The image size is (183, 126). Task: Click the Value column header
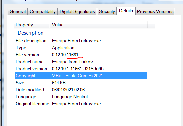pyautogui.click(x=99, y=25)
